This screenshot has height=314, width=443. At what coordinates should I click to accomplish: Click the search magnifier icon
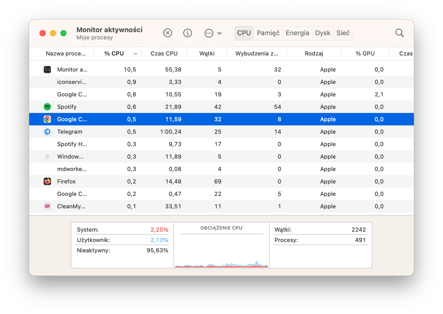[400, 33]
